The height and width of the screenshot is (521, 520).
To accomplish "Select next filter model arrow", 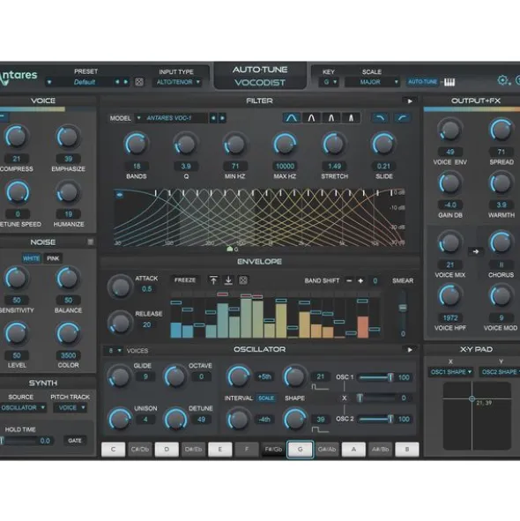I will click(222, 118).
